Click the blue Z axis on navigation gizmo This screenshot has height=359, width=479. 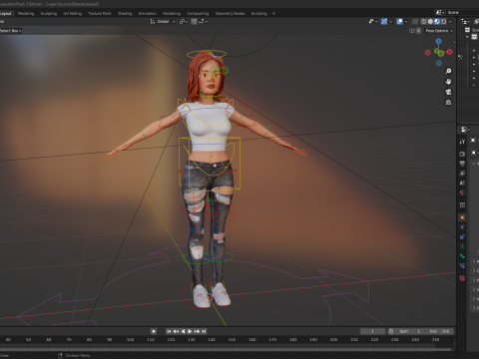[439, 41]
